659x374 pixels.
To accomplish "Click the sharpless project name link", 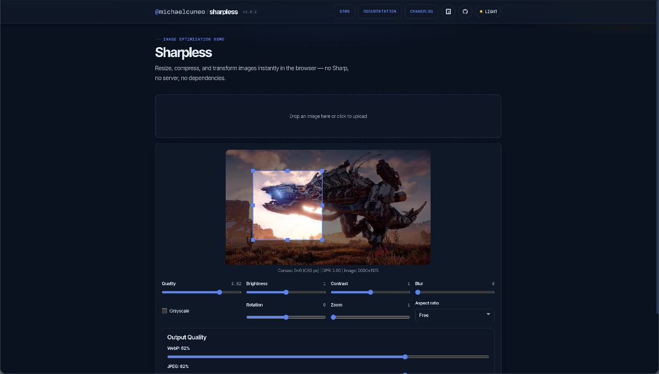I will 224,12.
